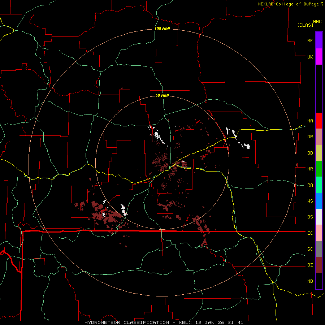
Task: Click the 100 NMI range ring label
Action: click(162, 29)
